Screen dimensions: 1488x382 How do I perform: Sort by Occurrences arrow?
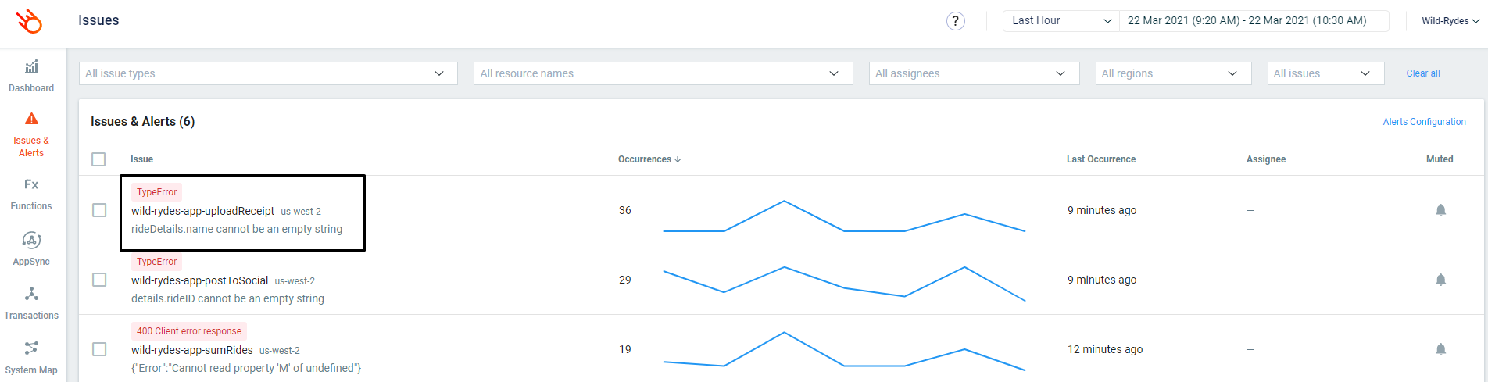678,159
